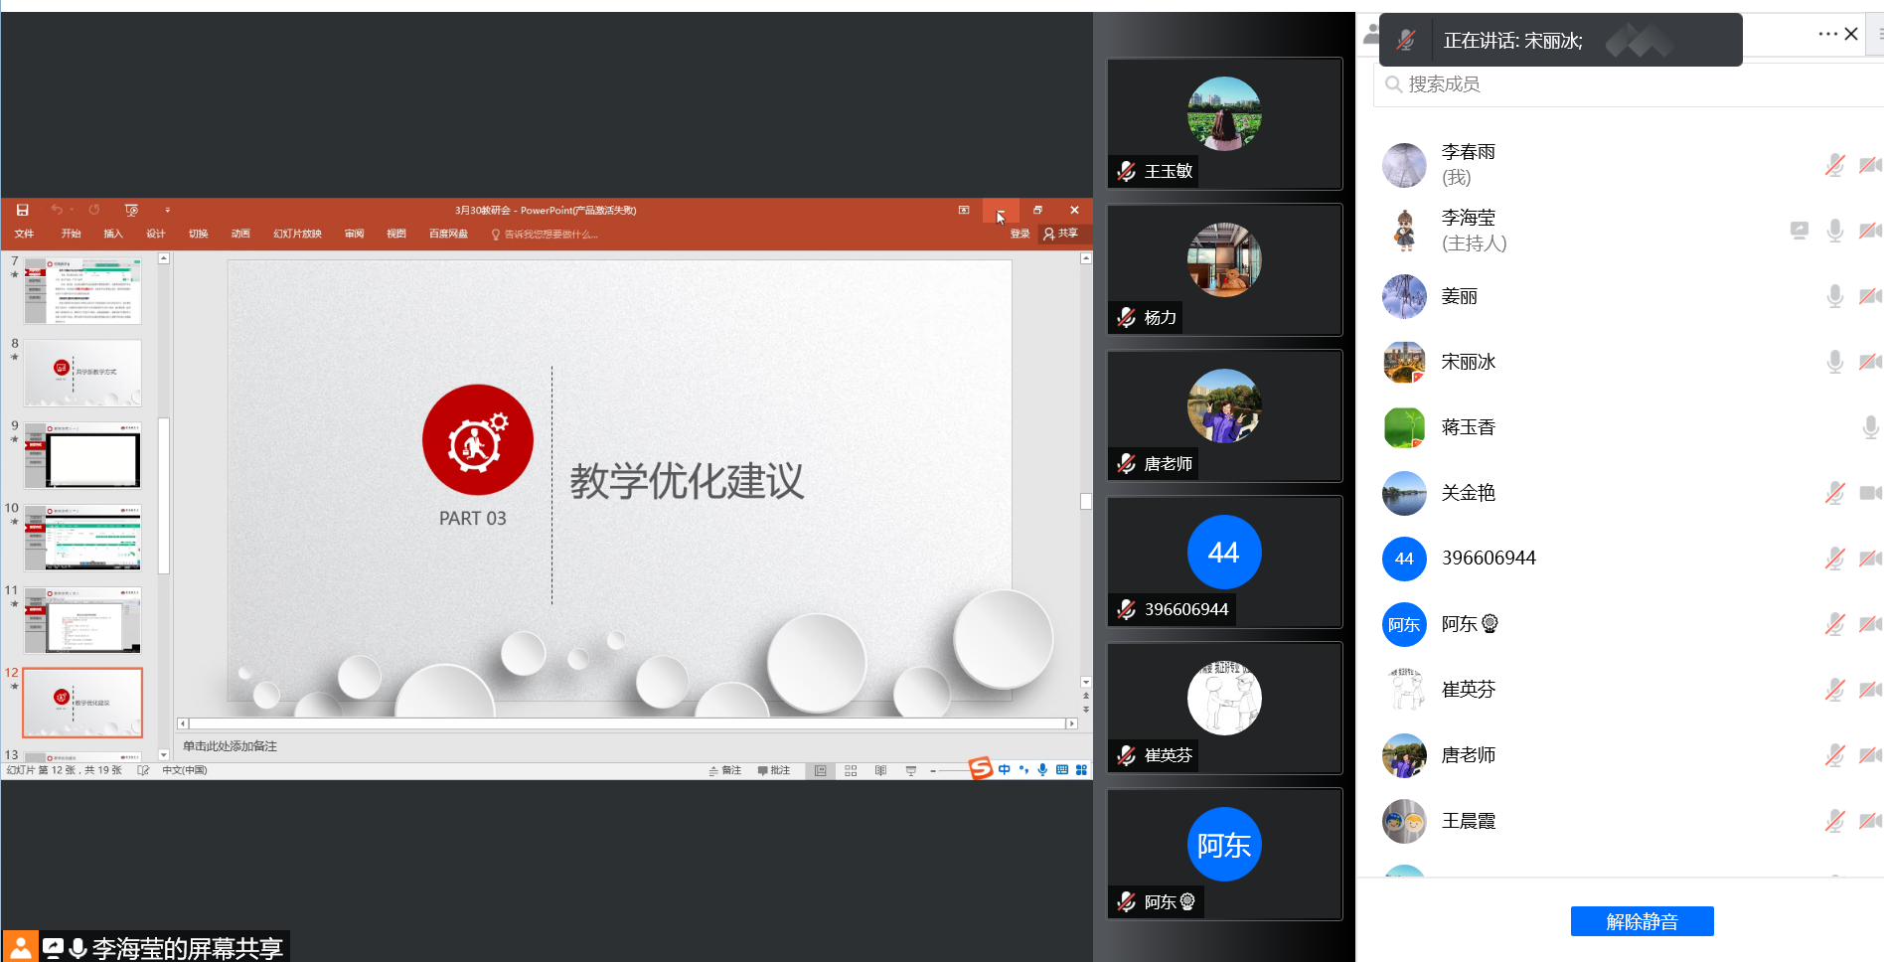This screenshot has height=962, width=1884.
Task: Click the screen share icon beside 李海莹
Action: pyautogui.click(x=1799, y=231)
